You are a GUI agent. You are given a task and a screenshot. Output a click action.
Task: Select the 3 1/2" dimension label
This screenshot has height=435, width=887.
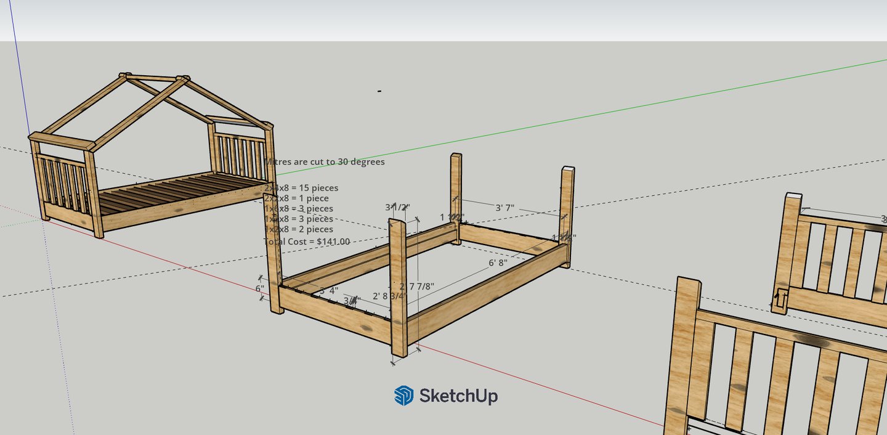pyautogui.click(x=397, y=207)
